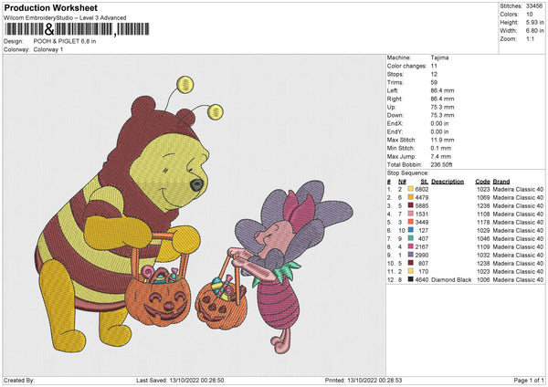Click stitch count '6802' in stop 1
The height and width of the screenshot is (387, 548).
[x=422, y=189]
